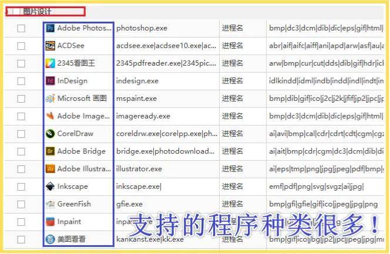Click the bmp|gfi|gfie|gif extensions cell
This screenshot has width=390, height=254.
[324, 204]
